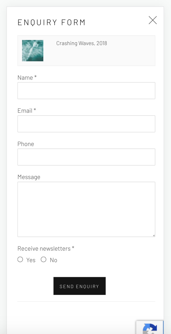Click the Yes label text
171x334 pixels.
31,260
